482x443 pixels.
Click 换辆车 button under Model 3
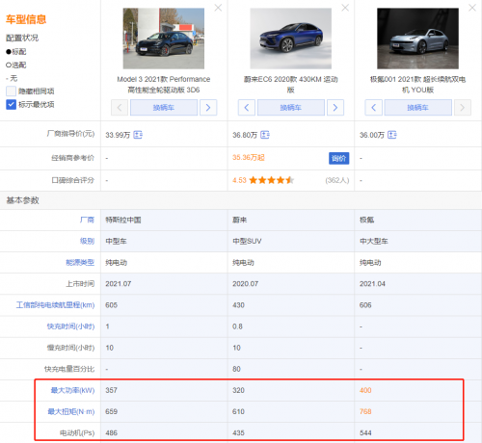pyautogui.click(x=164, y=108)
